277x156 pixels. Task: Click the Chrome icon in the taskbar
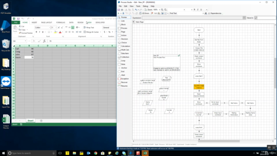click(96, 153)
